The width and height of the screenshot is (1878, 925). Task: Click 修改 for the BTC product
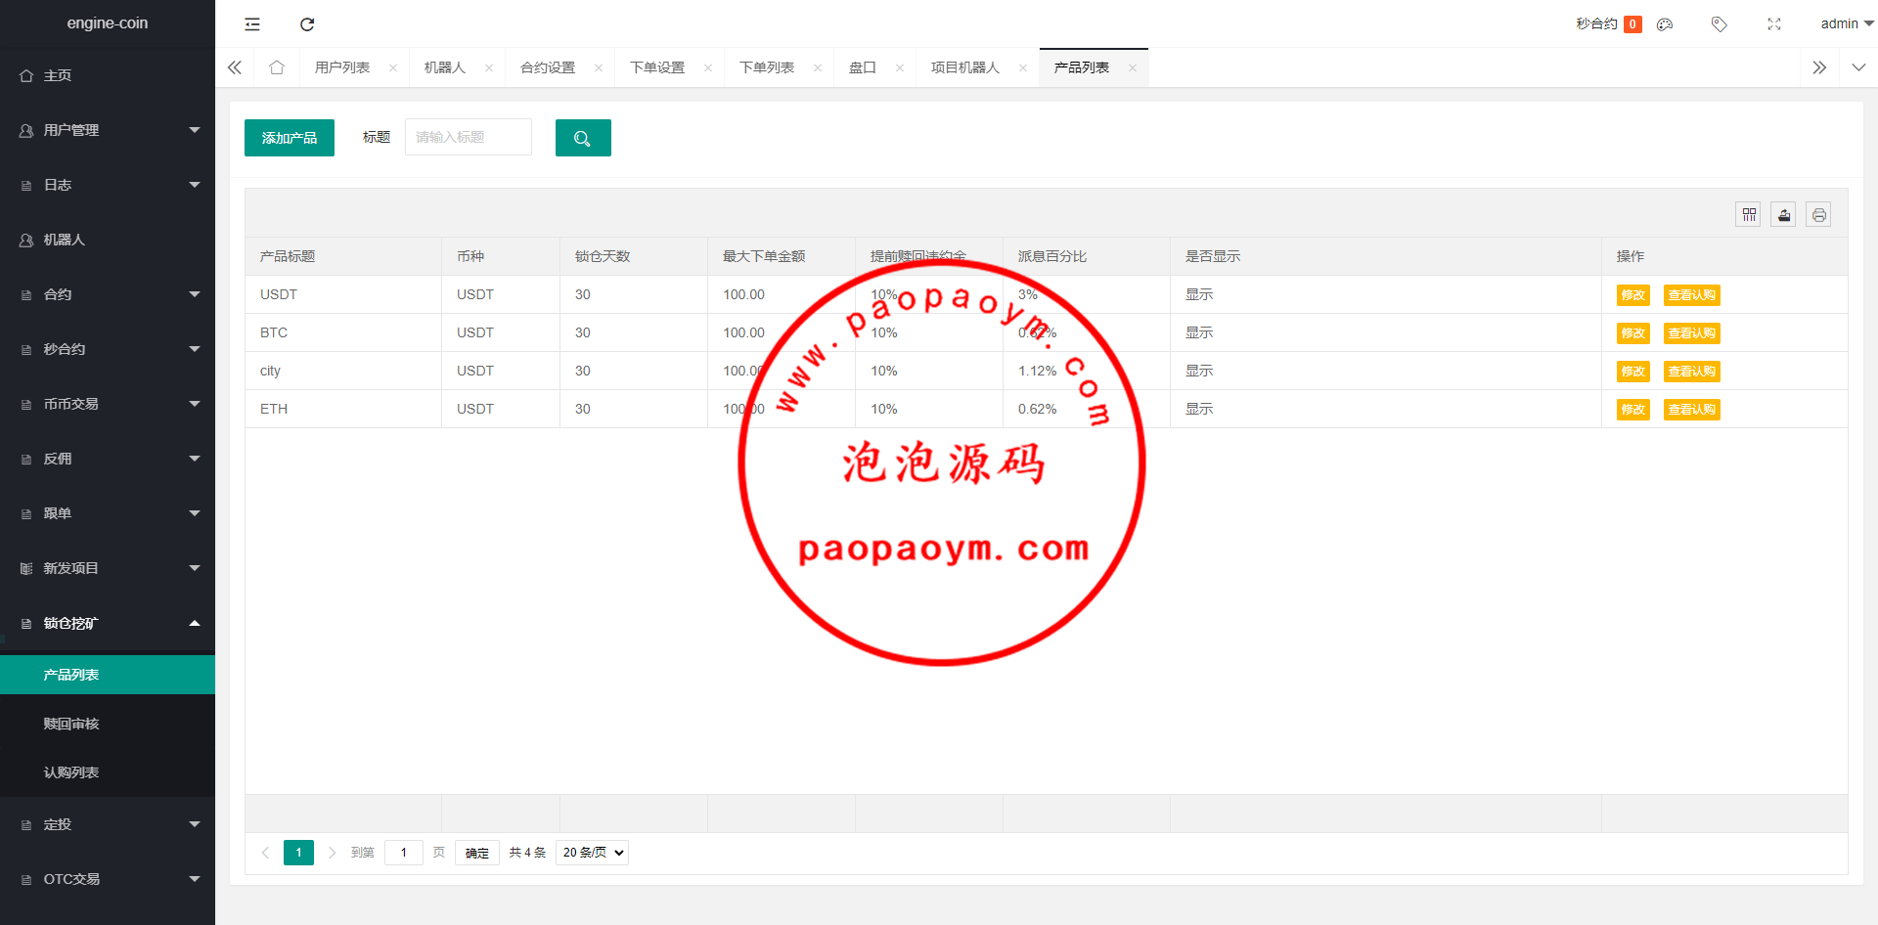[1633, 333]
